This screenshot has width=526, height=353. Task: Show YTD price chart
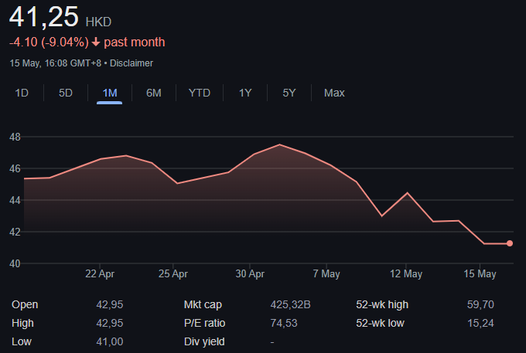pyautogui.click(x=200, y=93)
